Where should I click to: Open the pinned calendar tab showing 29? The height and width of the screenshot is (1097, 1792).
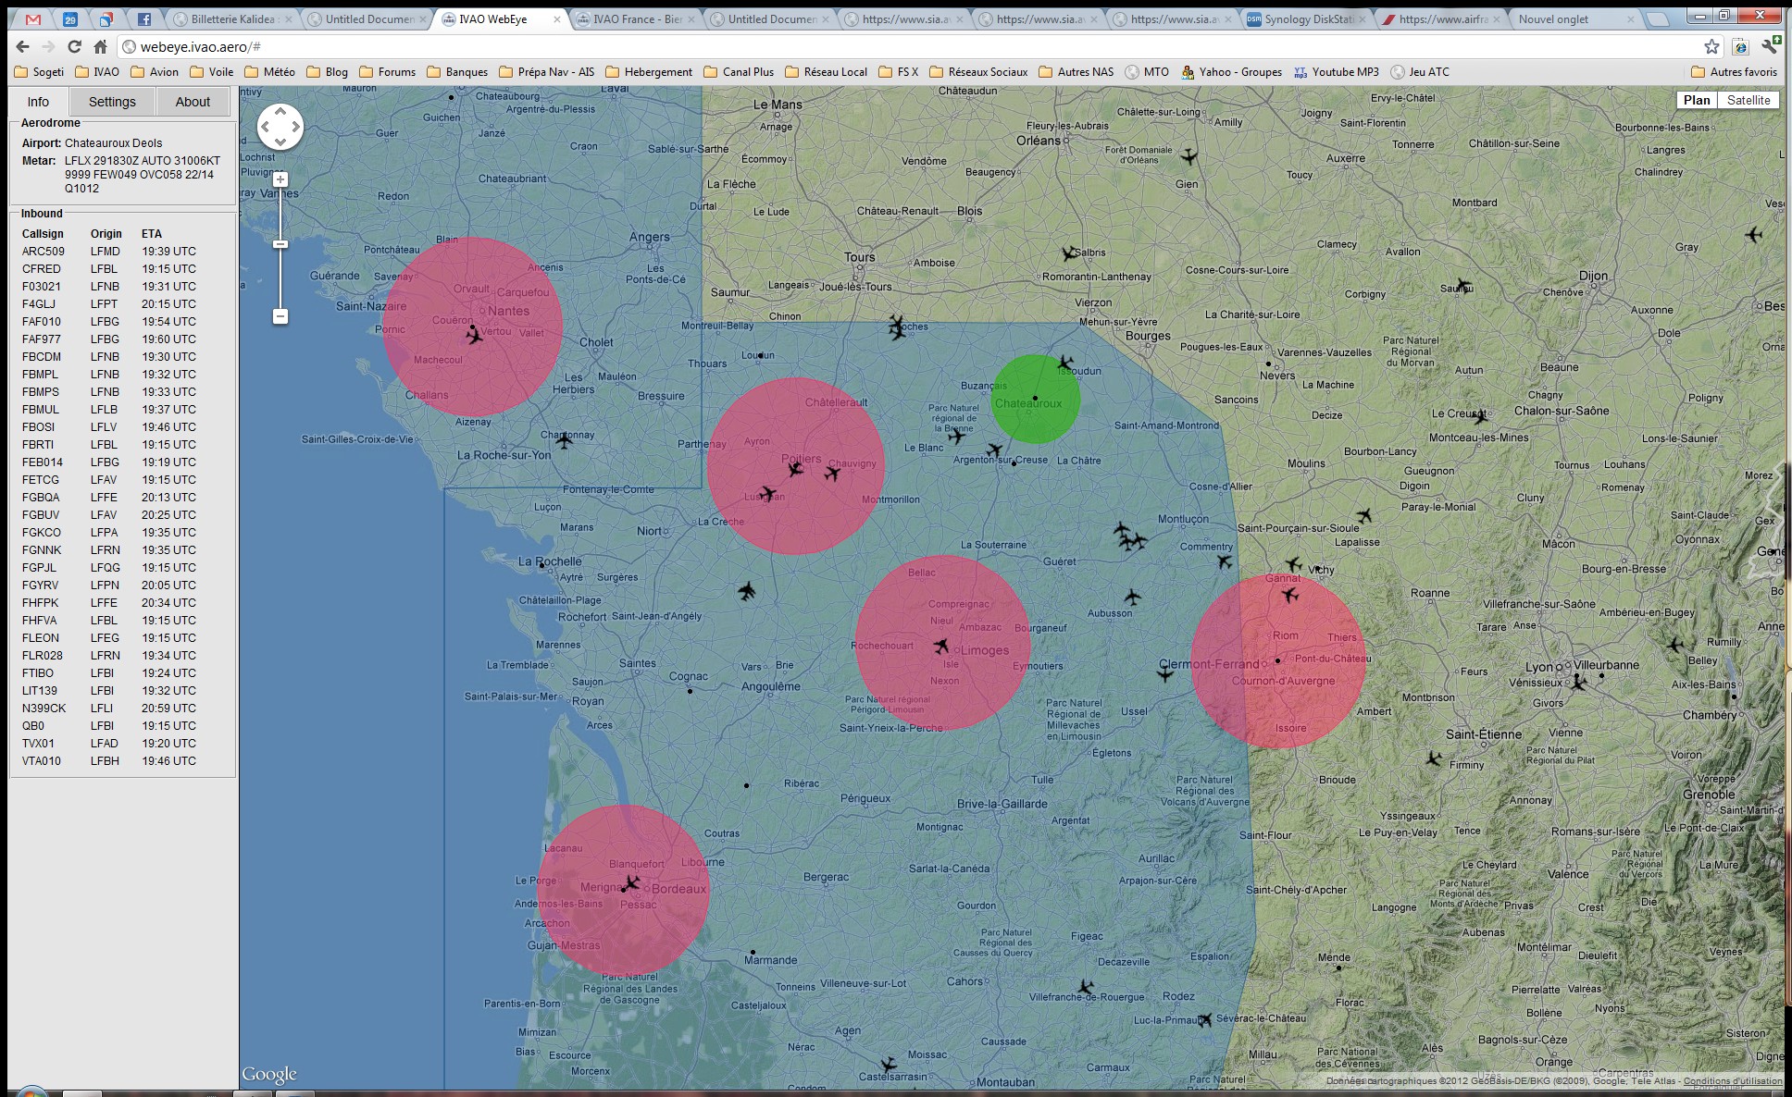(x=70, y=18)
